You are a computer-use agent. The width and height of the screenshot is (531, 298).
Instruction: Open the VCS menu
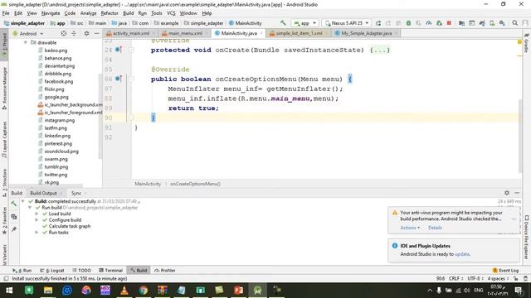click(x=171, y=13)
